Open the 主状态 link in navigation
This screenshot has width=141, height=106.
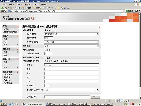[x=6, y=29]
